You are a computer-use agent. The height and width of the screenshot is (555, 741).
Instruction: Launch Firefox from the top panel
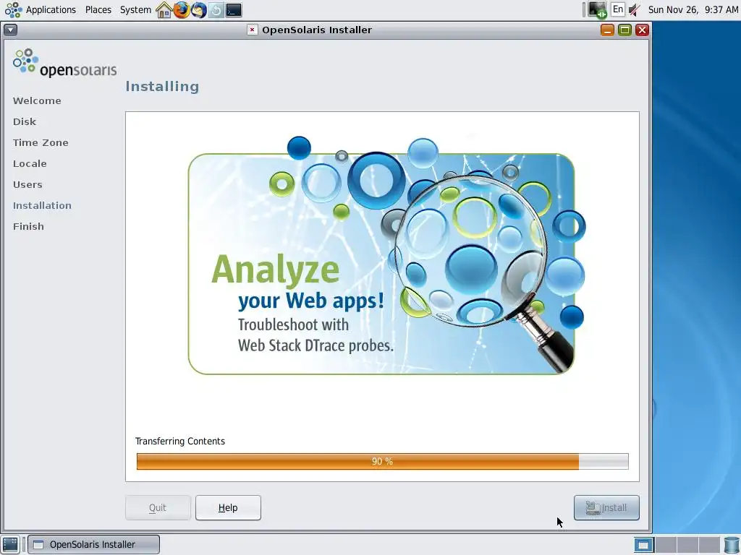[x=181, y=10]
